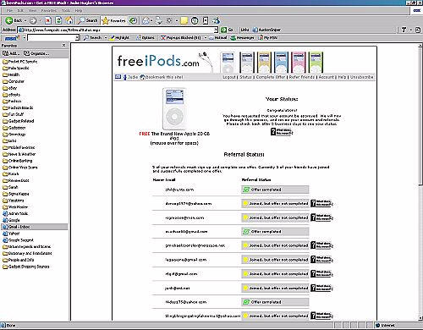
Task: Refresh the page using the Refresh icon
Action: [x=58, y=20]
